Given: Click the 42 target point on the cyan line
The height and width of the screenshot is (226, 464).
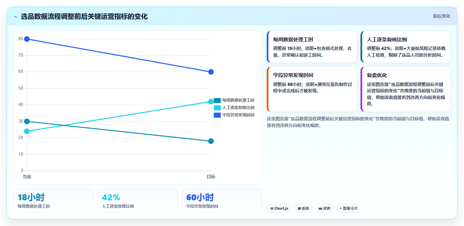Looking at the screenshot, I should coord(211,102).
